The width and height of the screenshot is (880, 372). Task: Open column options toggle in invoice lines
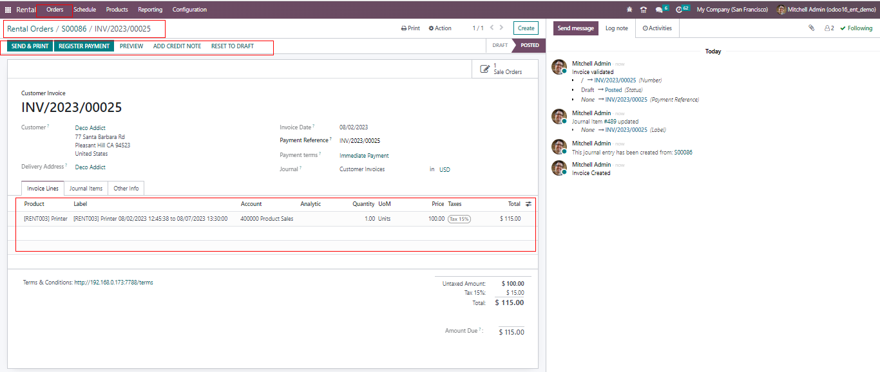point(529,204)
